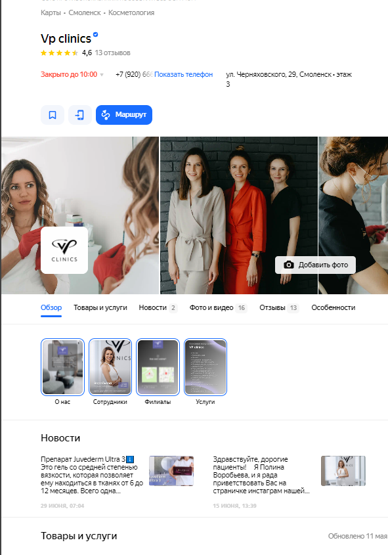Click the Товары и услуги section heading
The width and height of the screenshot is (388, 555).
[79, 536]
